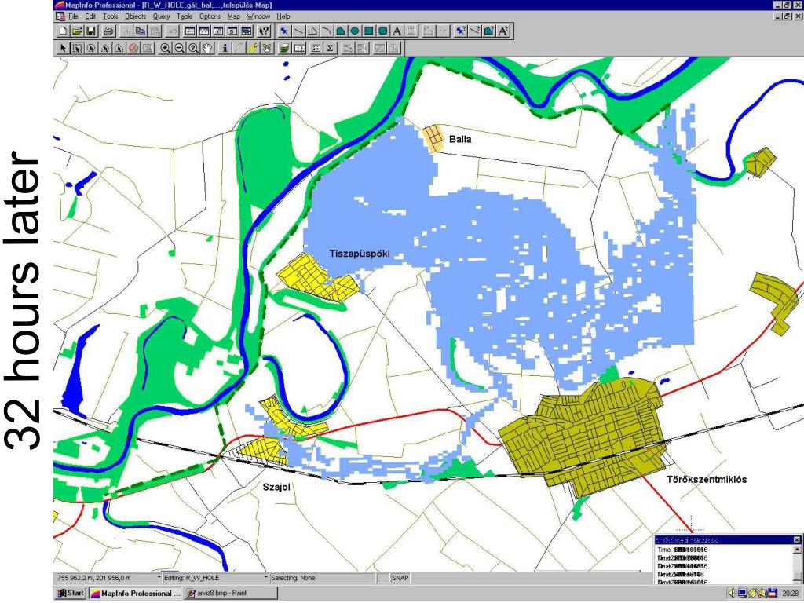Switch to MapInfo Professional taskbar button
The image size is (804, 603).
tap(135, 594)
